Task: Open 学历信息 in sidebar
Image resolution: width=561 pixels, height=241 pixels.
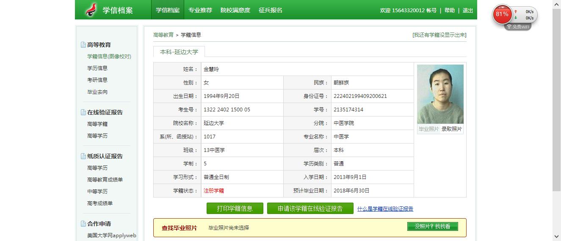Action: (97, 68)
